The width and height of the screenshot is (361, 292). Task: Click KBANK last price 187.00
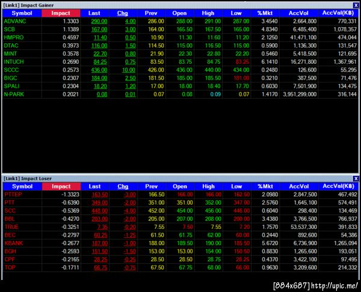[x=100, y=243]
